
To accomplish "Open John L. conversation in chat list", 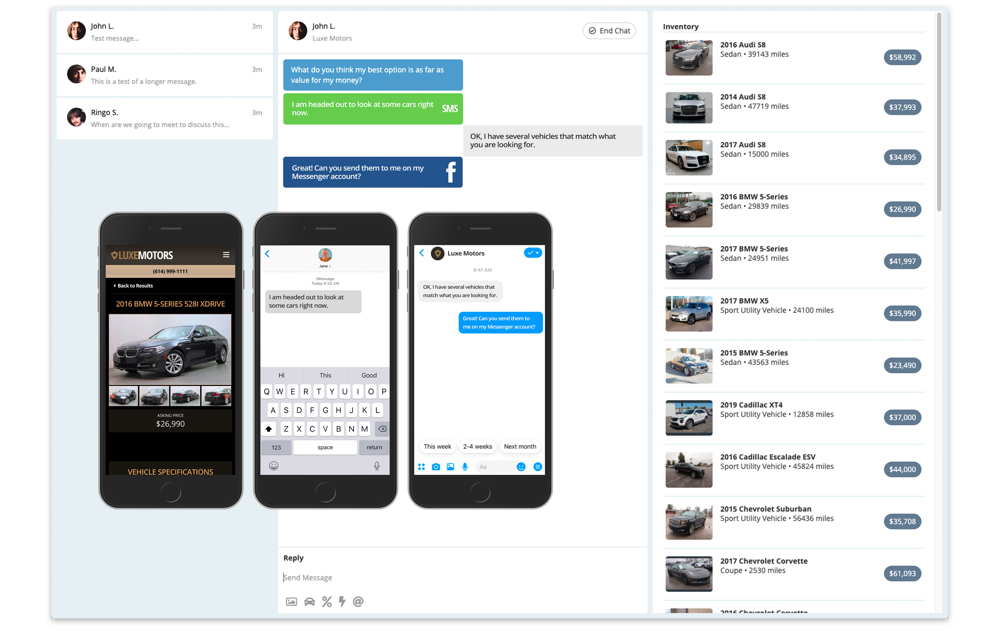I will point(164,32).
